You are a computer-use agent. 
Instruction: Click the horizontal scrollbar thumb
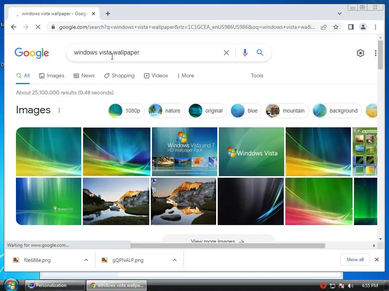coord(228,246)
